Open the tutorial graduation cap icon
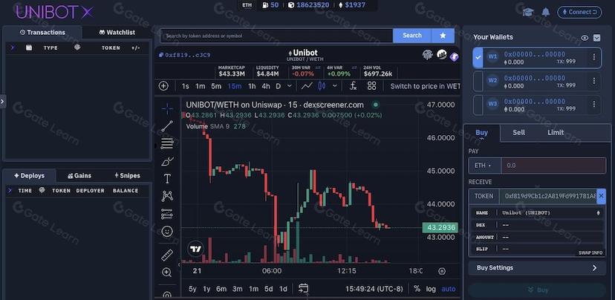Screen dimensions: 615x300 pyautogui.click(x=528, y=12)
